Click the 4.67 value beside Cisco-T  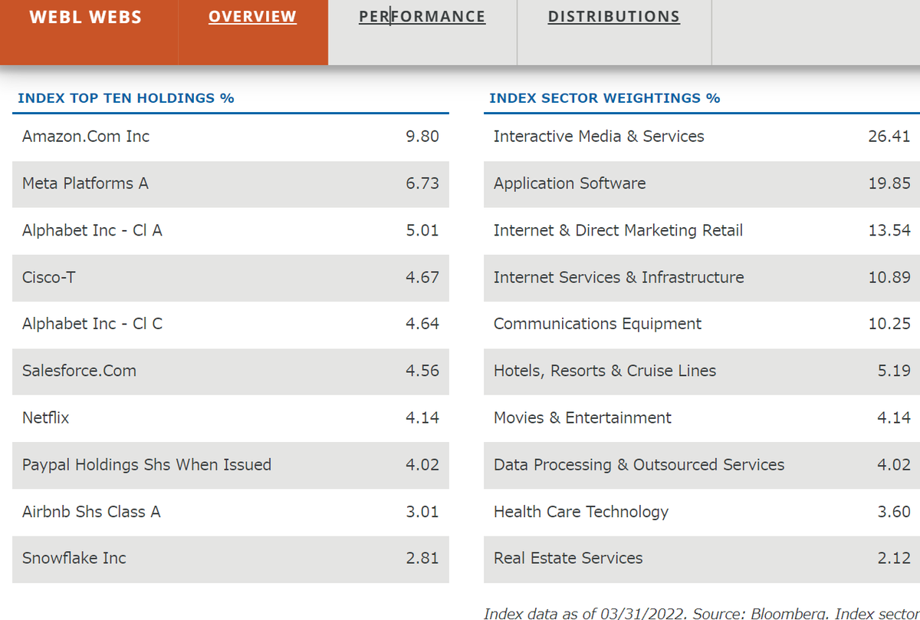422,277
